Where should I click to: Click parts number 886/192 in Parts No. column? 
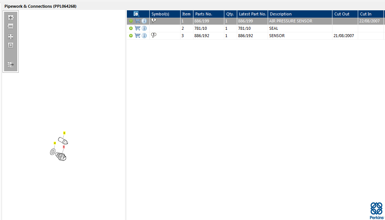tap(202, 36)
